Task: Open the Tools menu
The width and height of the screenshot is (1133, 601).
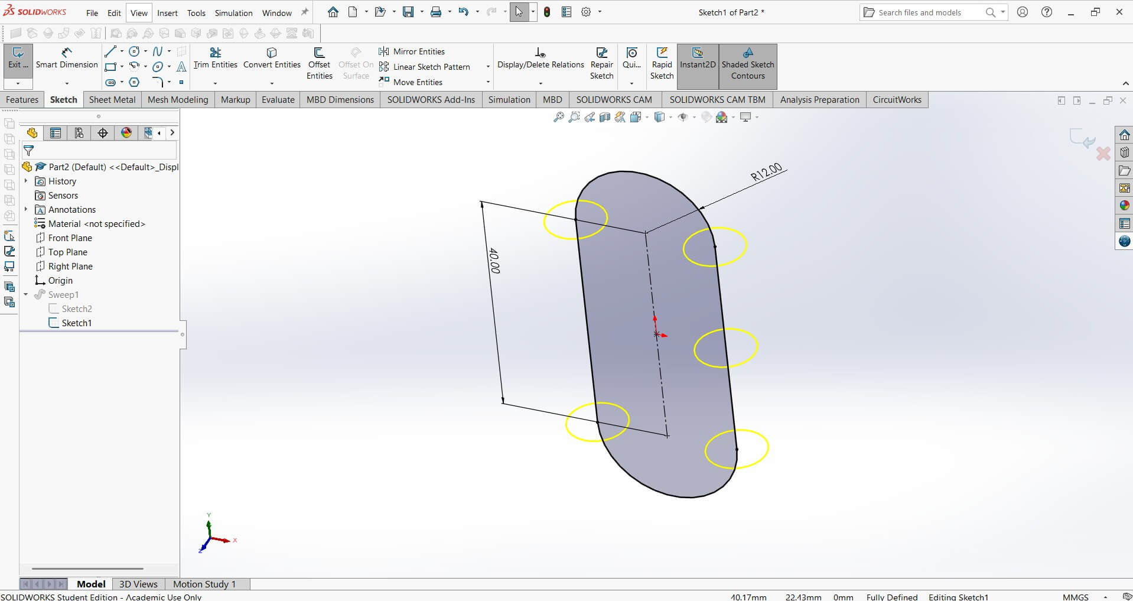Action: coord(196,13)
